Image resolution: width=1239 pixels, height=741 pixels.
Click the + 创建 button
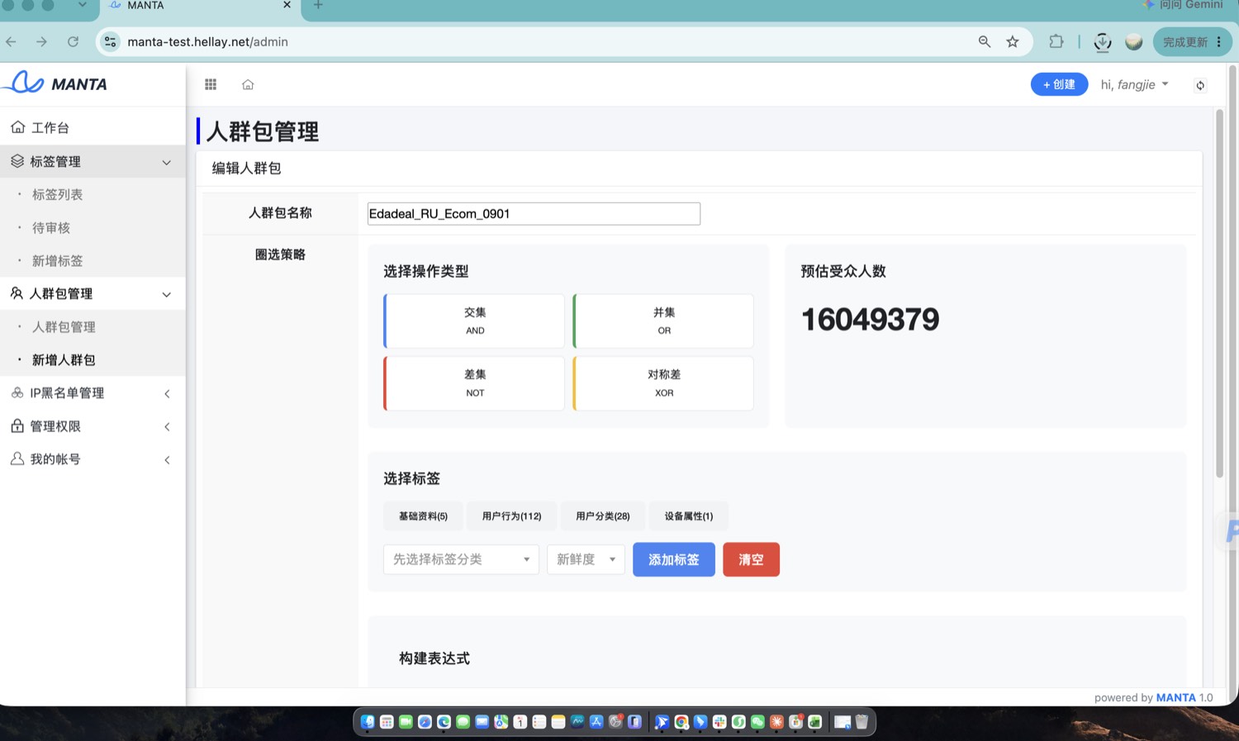pos(1059,84)
